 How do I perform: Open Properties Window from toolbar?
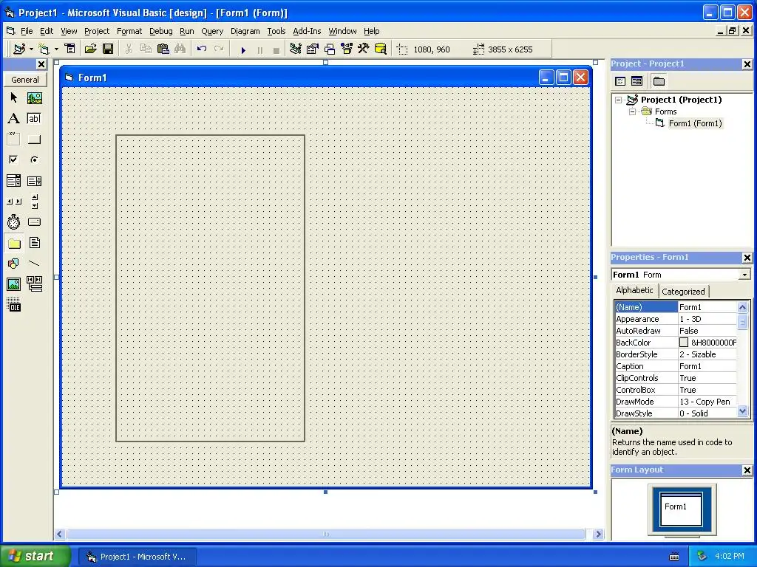tap(313, 49)
